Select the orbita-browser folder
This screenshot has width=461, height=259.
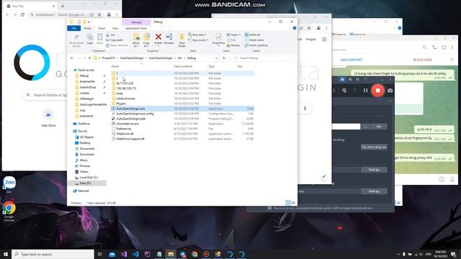pyautogui.click(x=182, y=99)
